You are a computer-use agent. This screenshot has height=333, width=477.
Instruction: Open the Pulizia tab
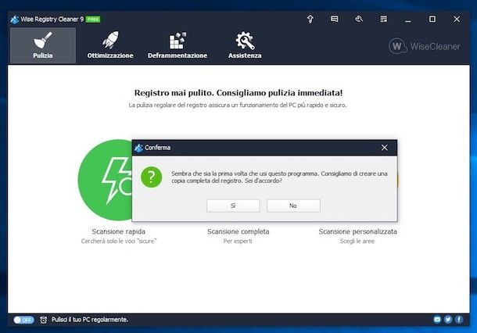coord(43,45)
